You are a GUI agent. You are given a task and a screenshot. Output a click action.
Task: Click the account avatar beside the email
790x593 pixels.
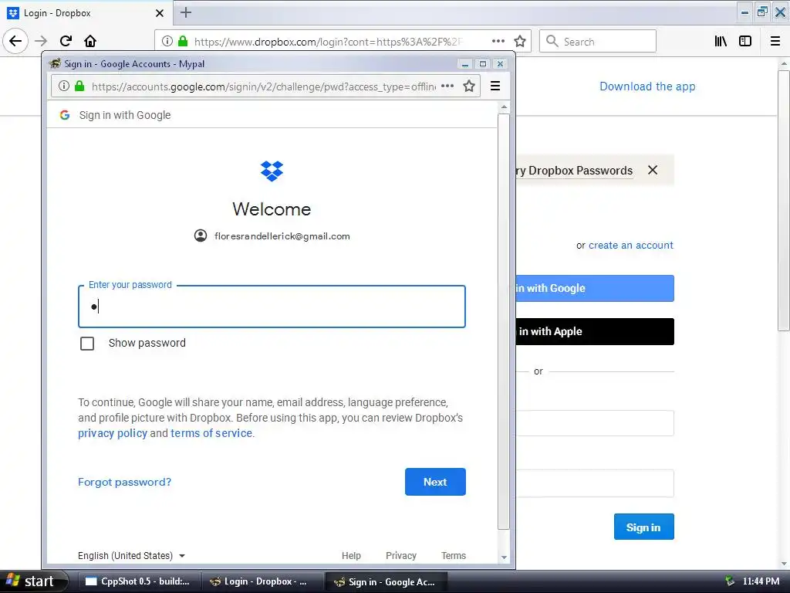(201, 236)
